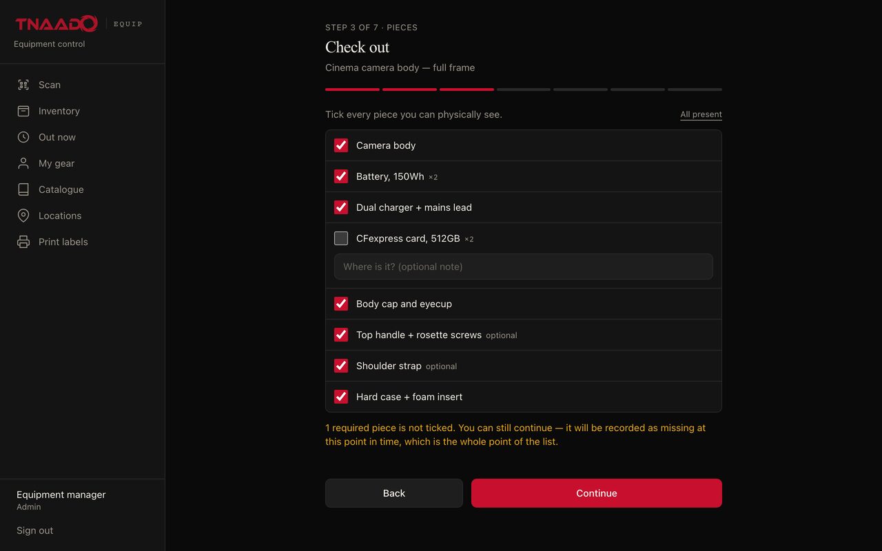Screen dimensions: 882x551
Task: Open My gear person icon
Action: (23, 163)
